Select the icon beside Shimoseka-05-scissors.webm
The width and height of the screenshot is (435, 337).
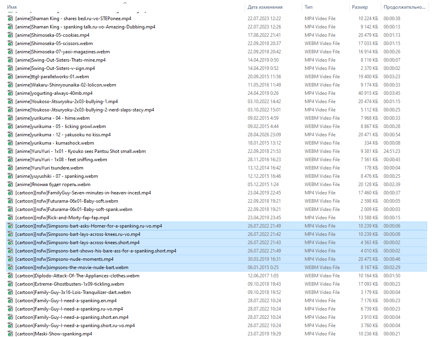pyautogui.click(x=10, y=43)
